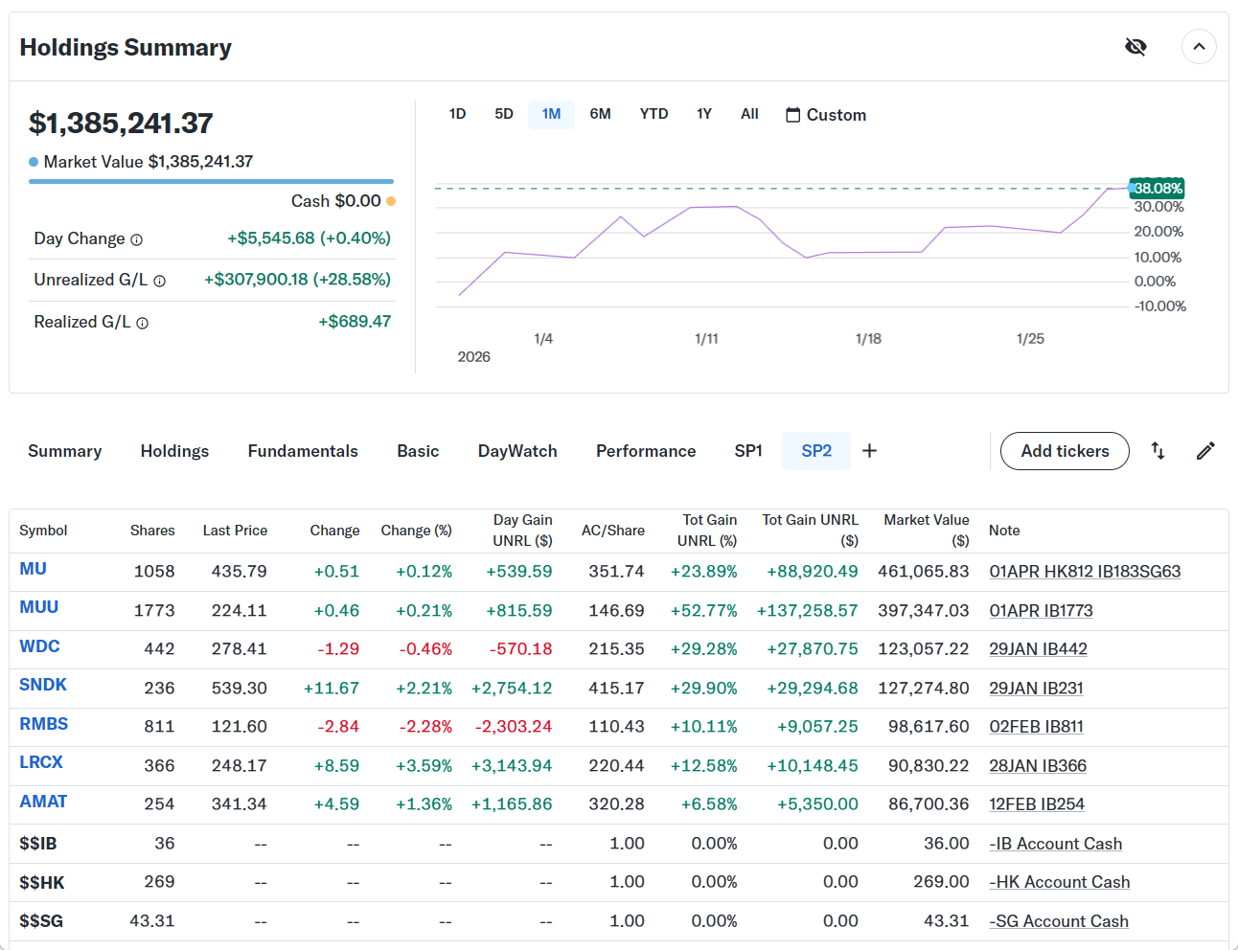Select the 6M chart range

point(600,114)
